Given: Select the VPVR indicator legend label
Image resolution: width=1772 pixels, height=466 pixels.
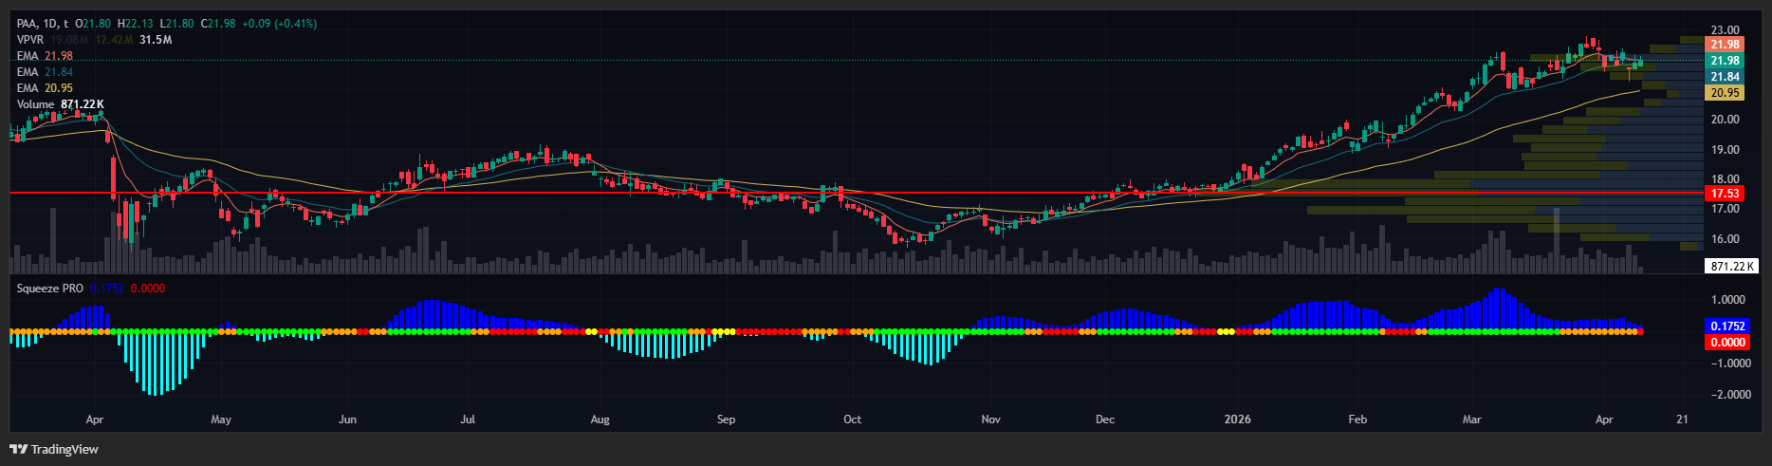Looking at the screenshot, I should [x=30, y=40].
